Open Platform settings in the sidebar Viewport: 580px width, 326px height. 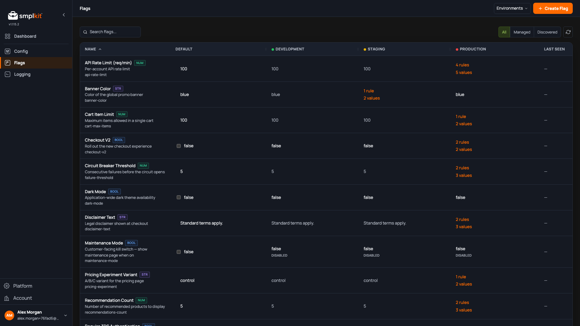pyautogui.click(x=36, y=286)
